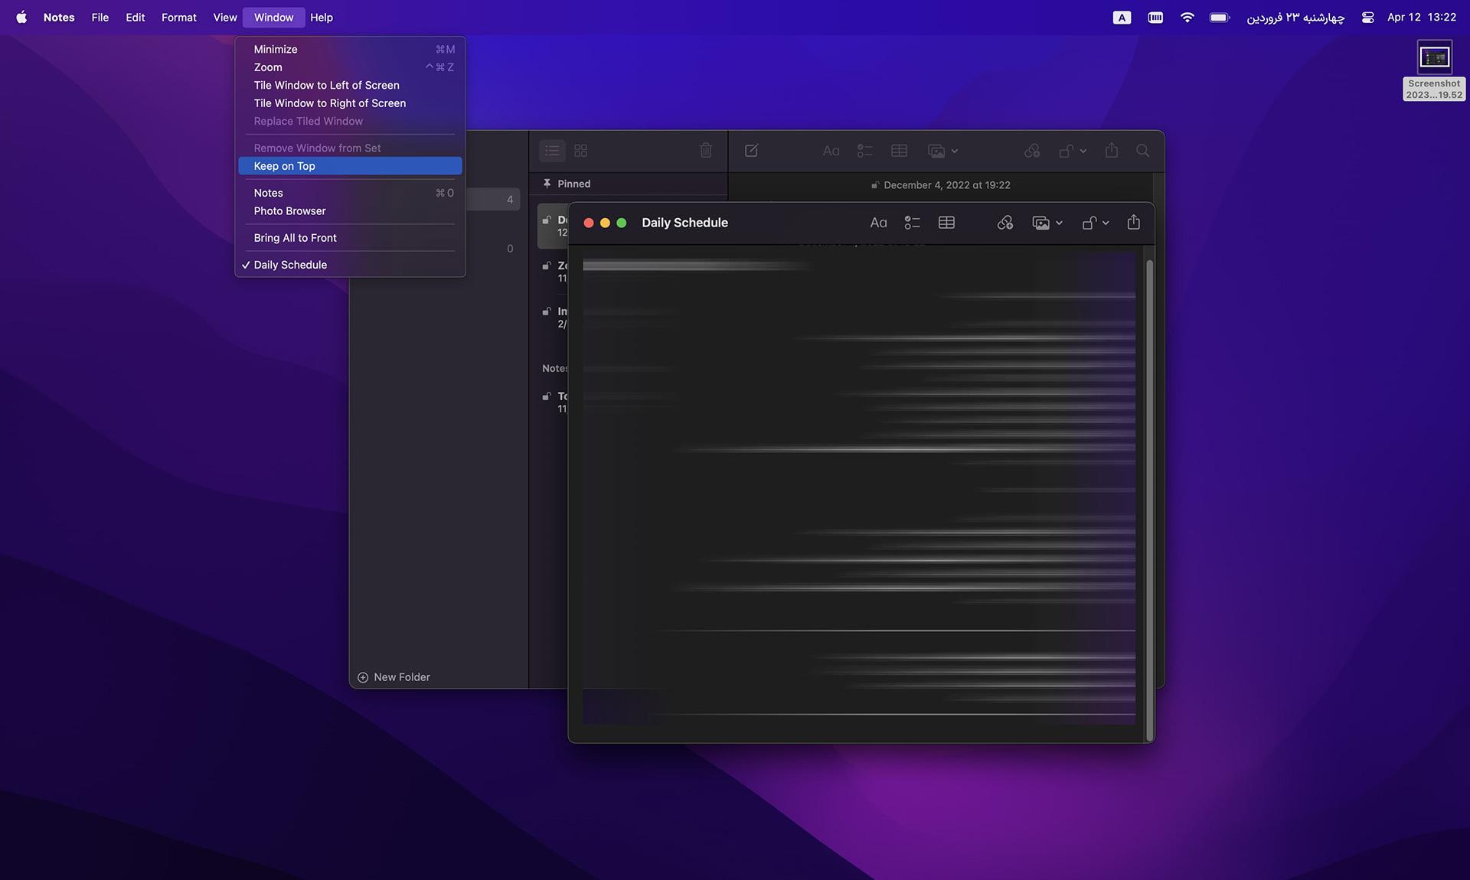1470x880 pixels.
Task: Delete note using the trash icon
Action: click(706, 151)
